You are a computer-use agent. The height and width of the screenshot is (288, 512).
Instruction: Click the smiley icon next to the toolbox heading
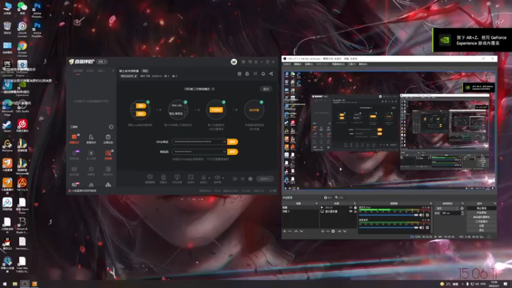[x=111, y=127]
